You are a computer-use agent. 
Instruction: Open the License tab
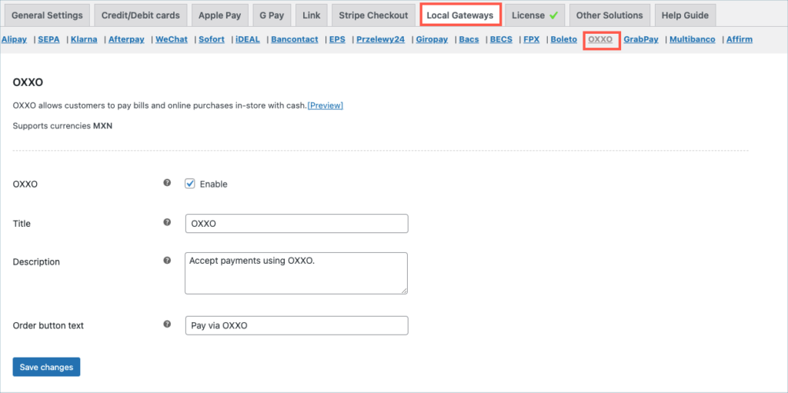coord(535,15)
